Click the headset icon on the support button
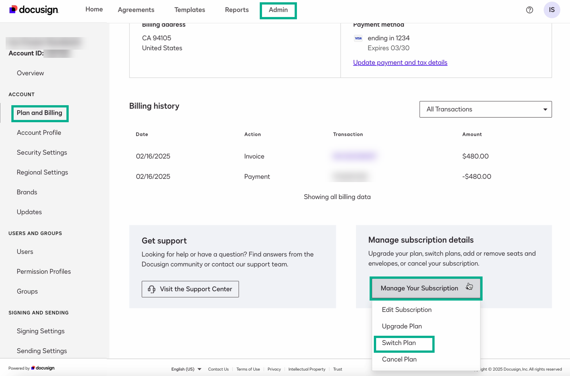The image size is (570, 376). click(x=151, y=289)
